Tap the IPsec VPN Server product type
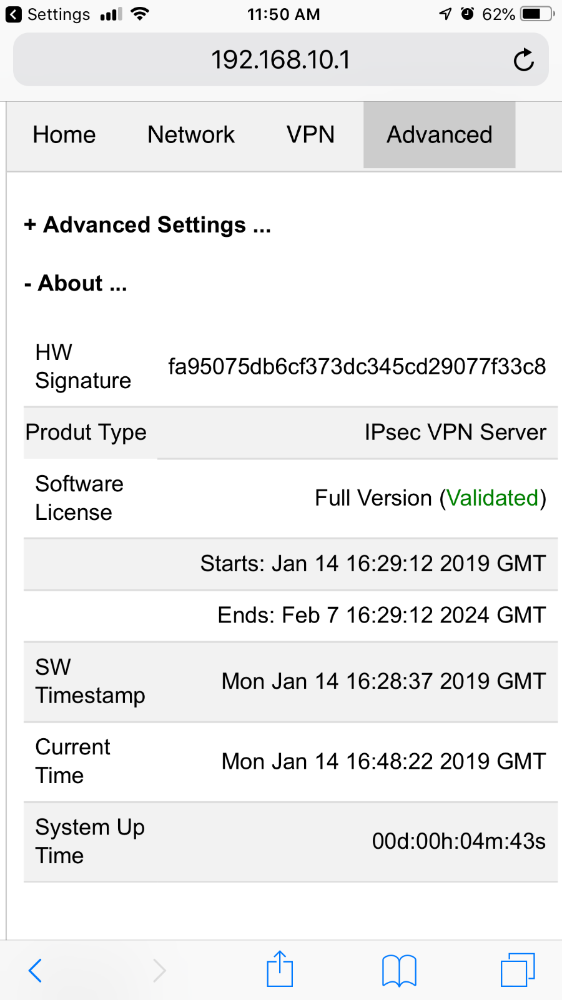Viewport: 562px width, 1000px height. pos(456,432)
